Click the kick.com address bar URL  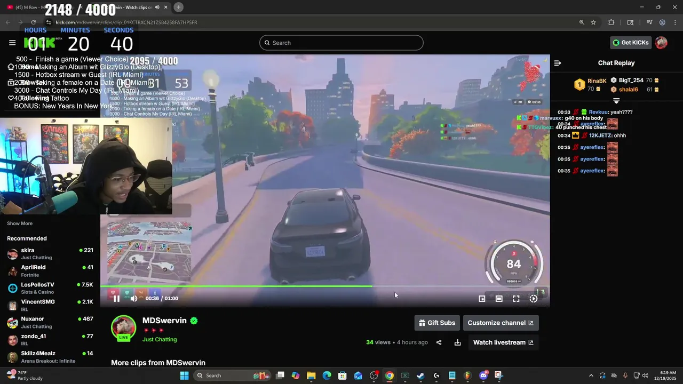126,22
